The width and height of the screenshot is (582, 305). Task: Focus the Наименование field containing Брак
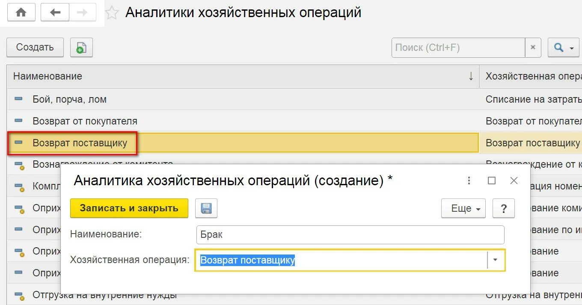(x=350, y=235)
